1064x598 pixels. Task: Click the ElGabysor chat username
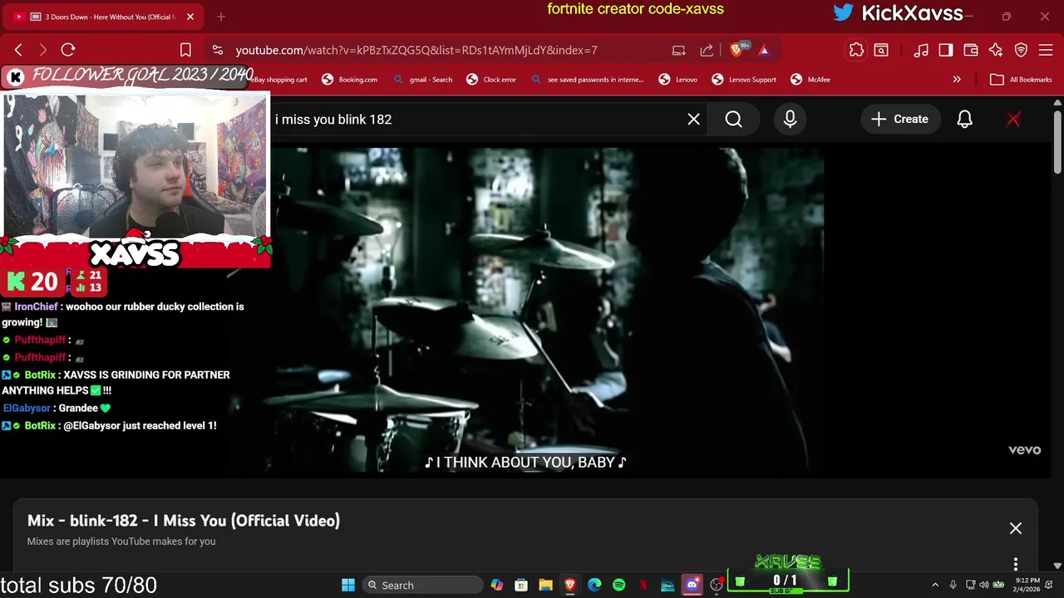[x=27, y=408]
